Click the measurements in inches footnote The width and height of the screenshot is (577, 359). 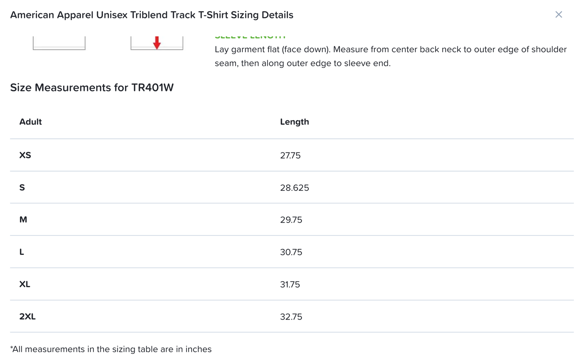[x=111, y=349]
